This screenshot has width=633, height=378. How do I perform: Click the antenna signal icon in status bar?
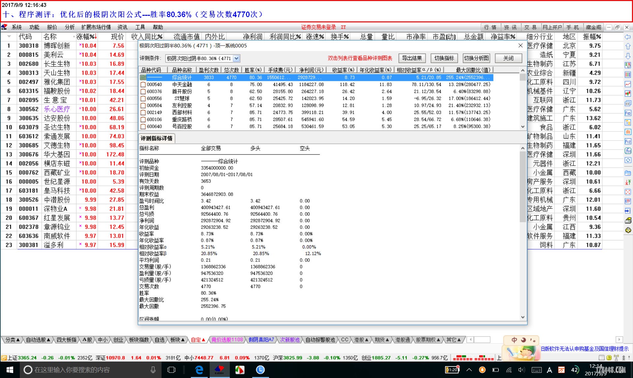(x=616, y=358)
